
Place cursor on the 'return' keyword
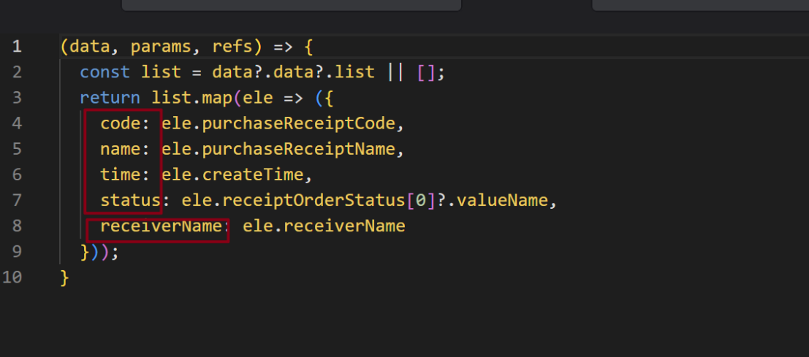tap(110, 98)
